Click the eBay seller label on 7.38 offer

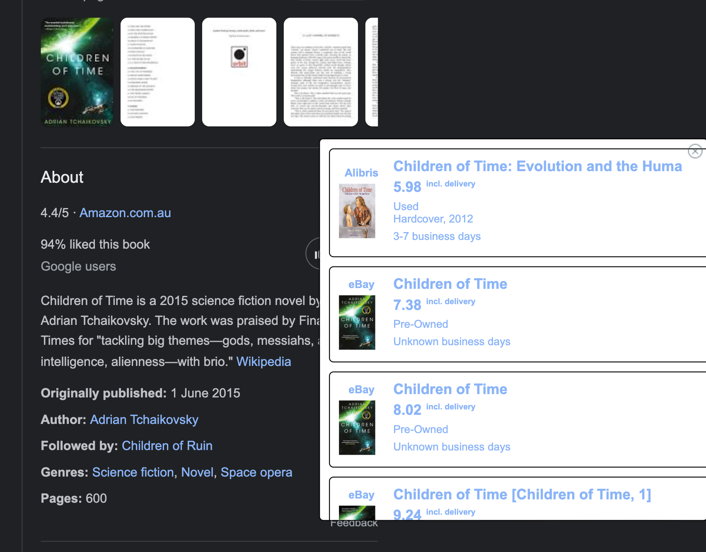point(361,284)
